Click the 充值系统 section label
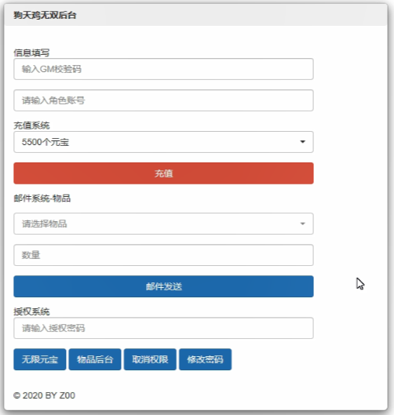Image resolution: width=394 pixels, height=415 pixels. [31, 126]
